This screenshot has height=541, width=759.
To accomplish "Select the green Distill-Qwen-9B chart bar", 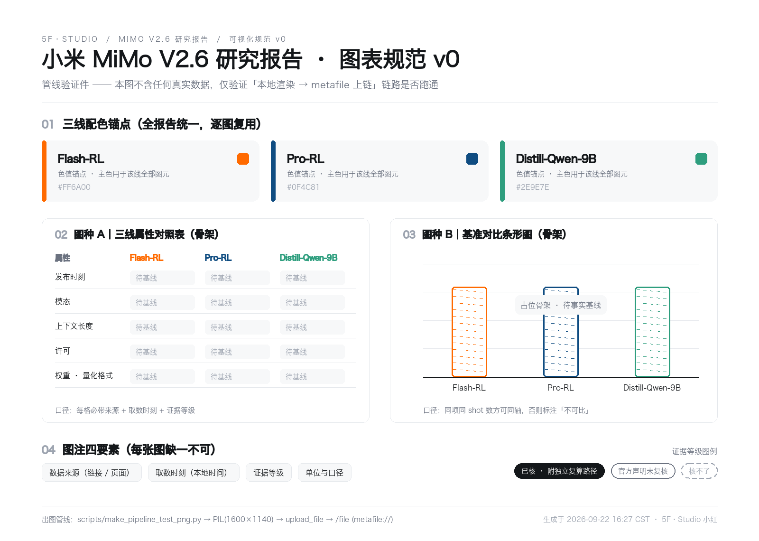I will pos(652,332).
